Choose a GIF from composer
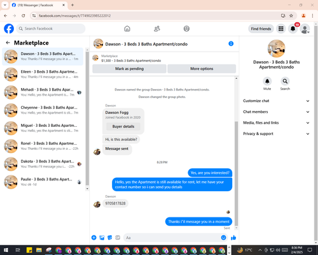318x255 pixels. tap(118, 238)
